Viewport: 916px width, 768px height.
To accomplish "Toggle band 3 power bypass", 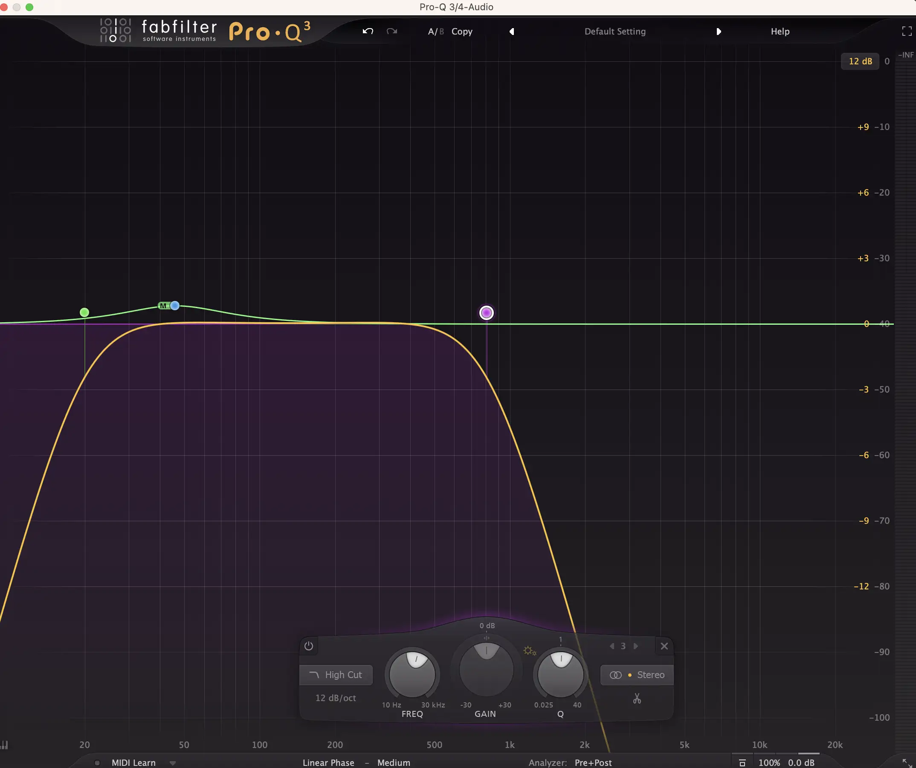I will tap(308, 646).
